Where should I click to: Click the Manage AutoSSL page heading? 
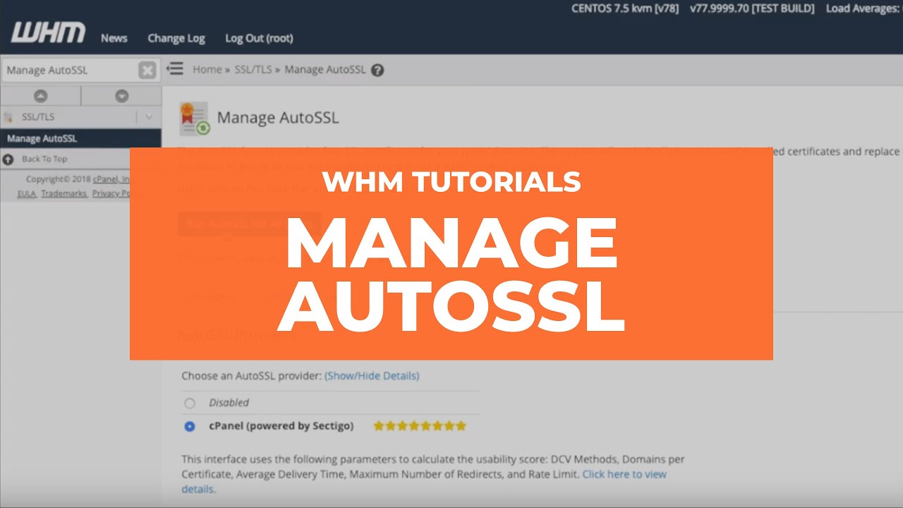coord(278,118)
